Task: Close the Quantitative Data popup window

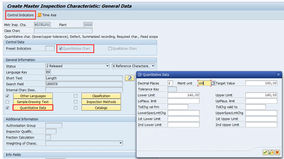Action: coord(278,75)
